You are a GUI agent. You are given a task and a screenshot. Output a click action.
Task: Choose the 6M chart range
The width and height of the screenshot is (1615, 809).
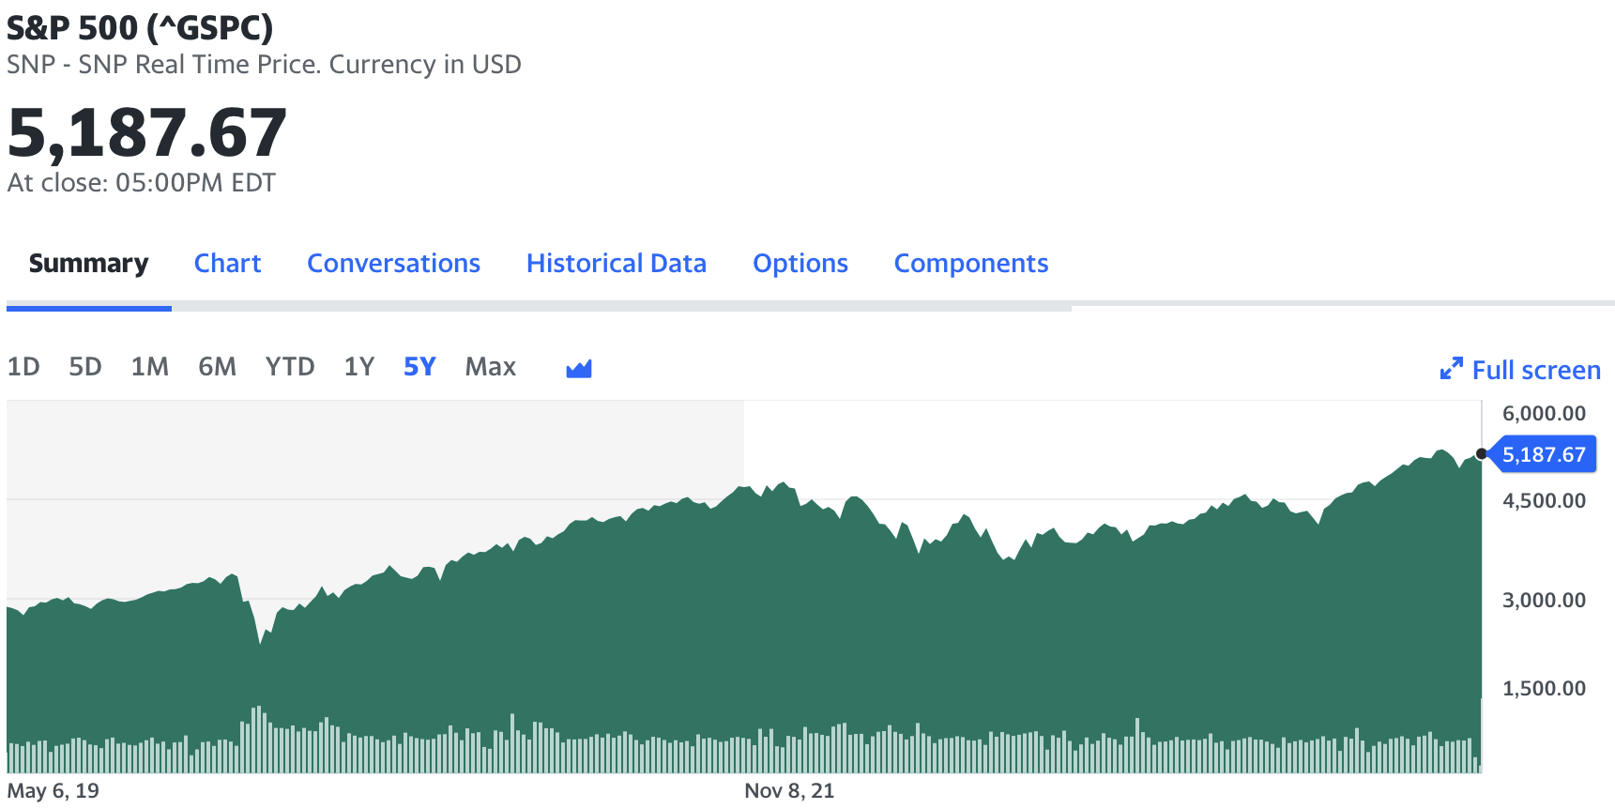pos(217,367)
